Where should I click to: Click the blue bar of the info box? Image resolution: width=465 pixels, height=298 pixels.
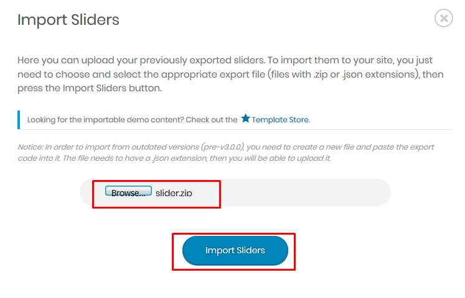tap(19, 120)
